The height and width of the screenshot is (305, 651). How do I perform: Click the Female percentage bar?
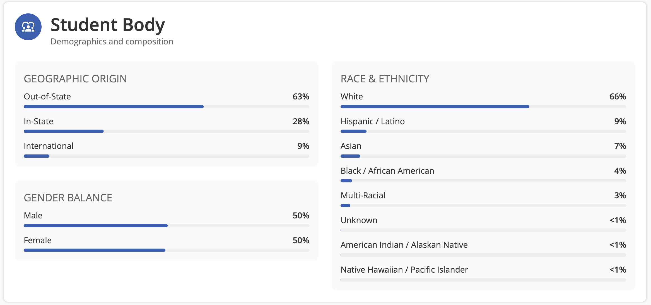[x=167, y=250]
